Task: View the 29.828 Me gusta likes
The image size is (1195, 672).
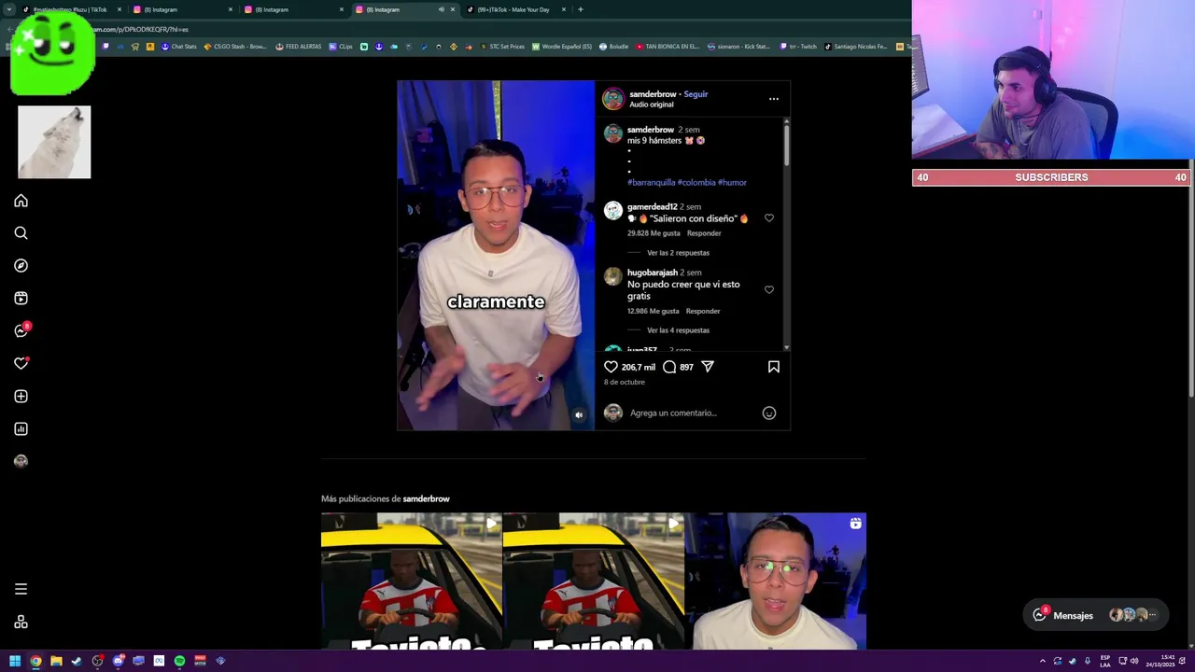Action: [x=654, y=233]
